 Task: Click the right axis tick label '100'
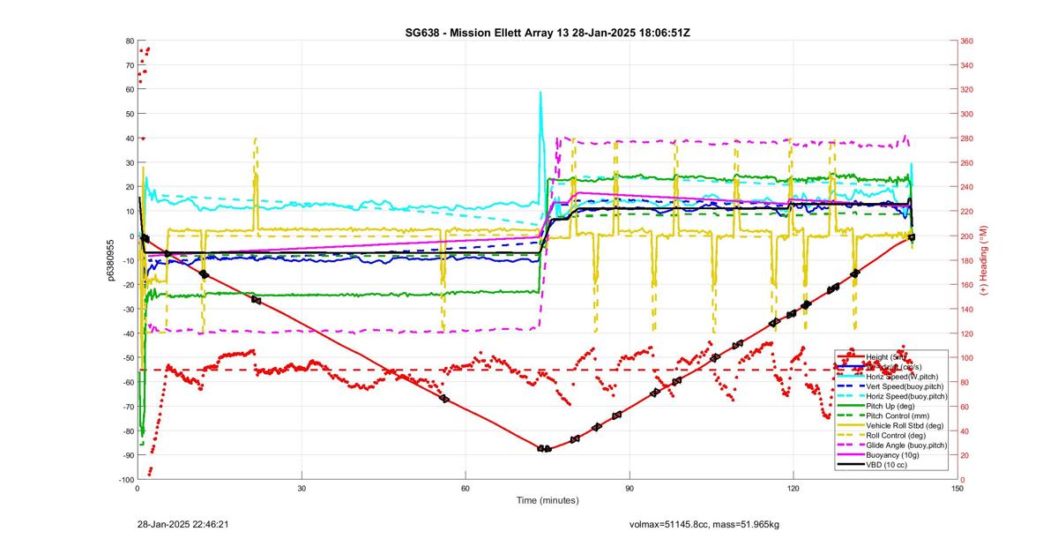tap(967, 357)
